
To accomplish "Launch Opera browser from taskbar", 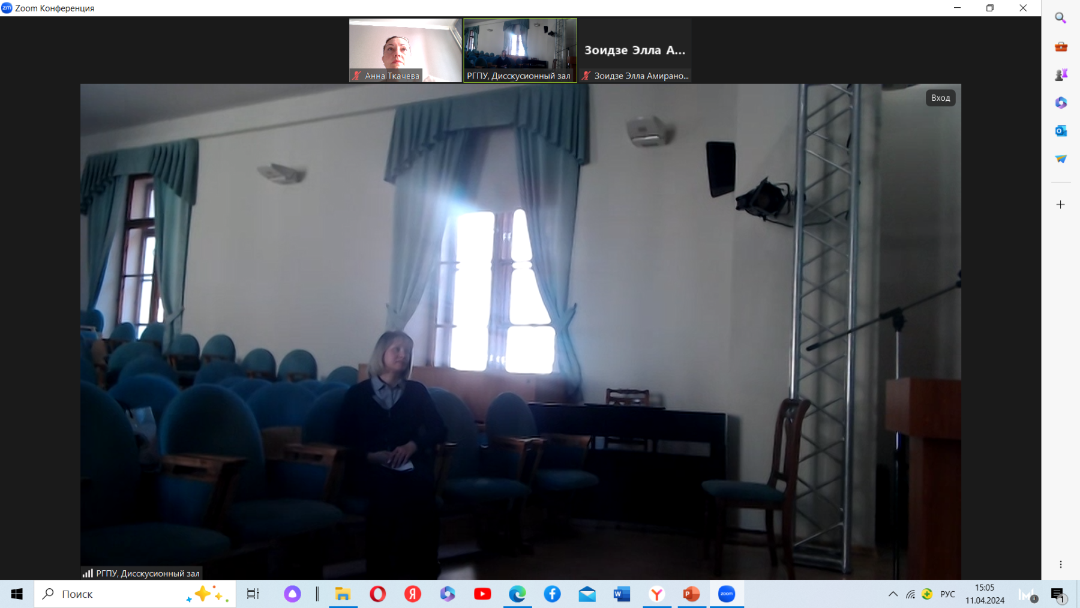I will 378,594.
